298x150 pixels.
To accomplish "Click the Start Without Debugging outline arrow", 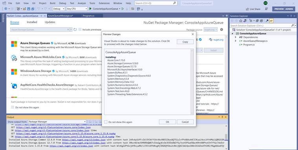I will click(x=122, y=9).
